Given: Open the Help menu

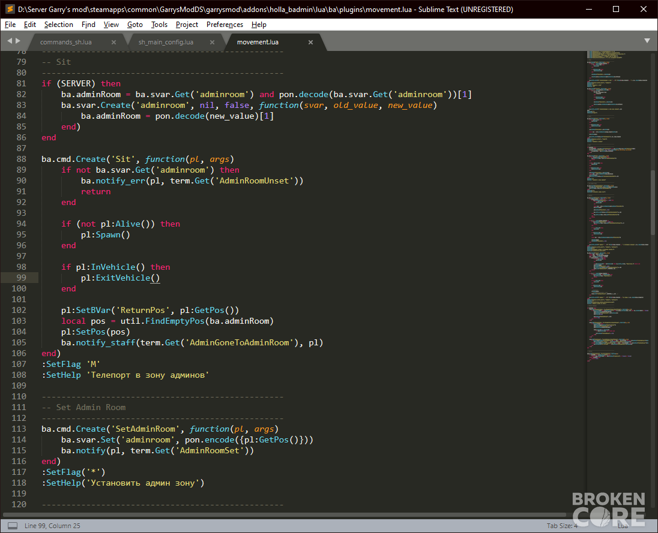Looking at the screenshot, I should 259,25.
